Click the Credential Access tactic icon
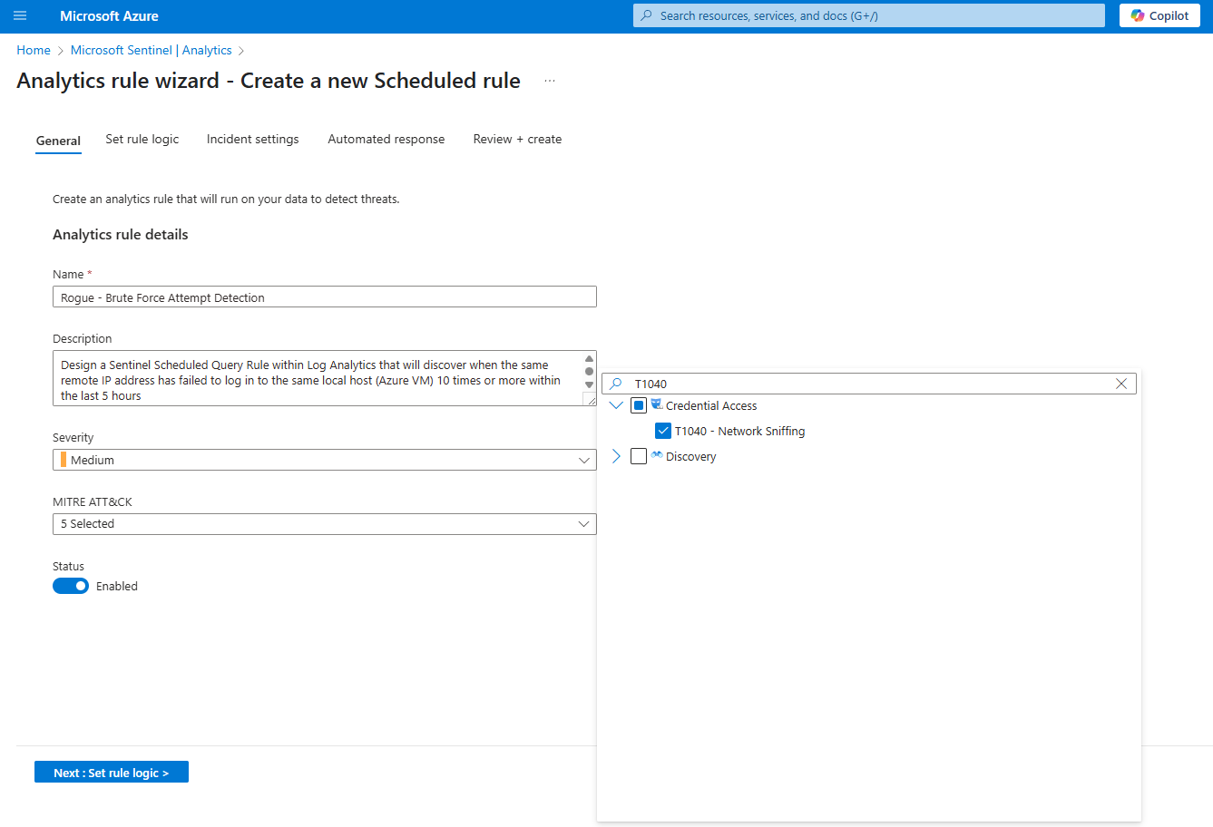 [656, 404]
